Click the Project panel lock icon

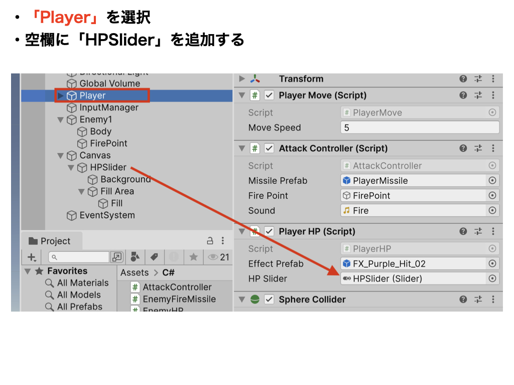210,241
